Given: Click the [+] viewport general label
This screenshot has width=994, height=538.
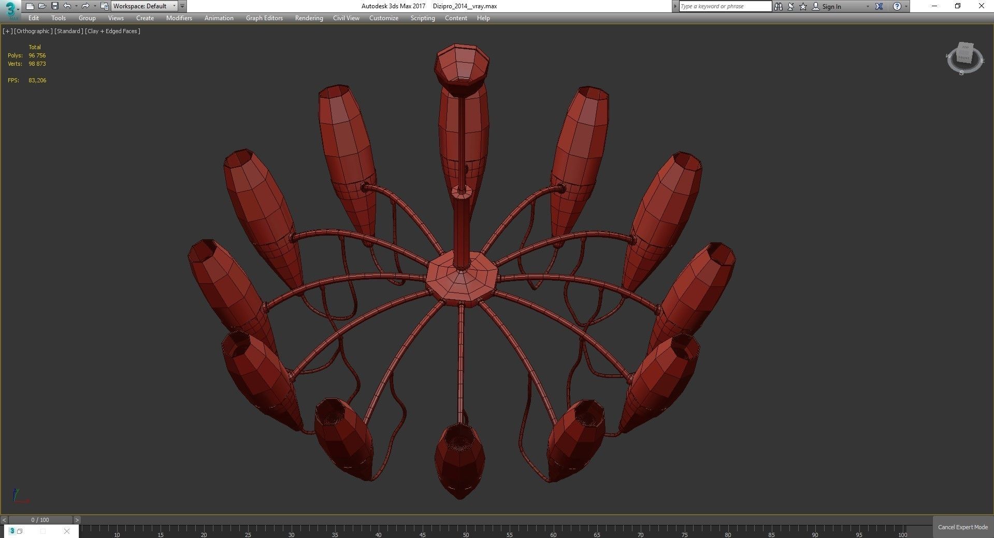Looking at the screenshot, I should (x=7, y=31).
